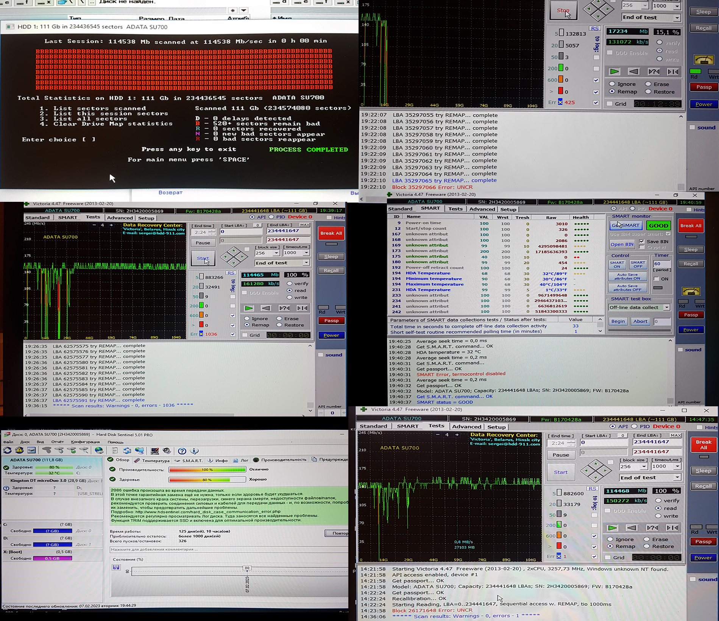719x621 pixels.
Task: Switch to S.M.A.R.T. tab in Hard Disk Sentinel
Action: click(189, 460)
